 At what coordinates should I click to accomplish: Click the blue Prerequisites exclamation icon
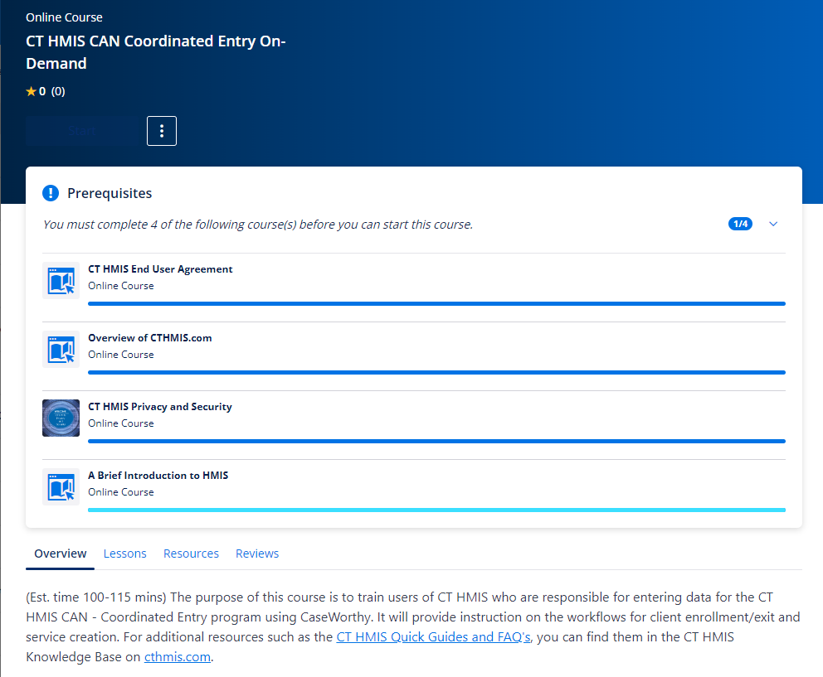[51, 193]
